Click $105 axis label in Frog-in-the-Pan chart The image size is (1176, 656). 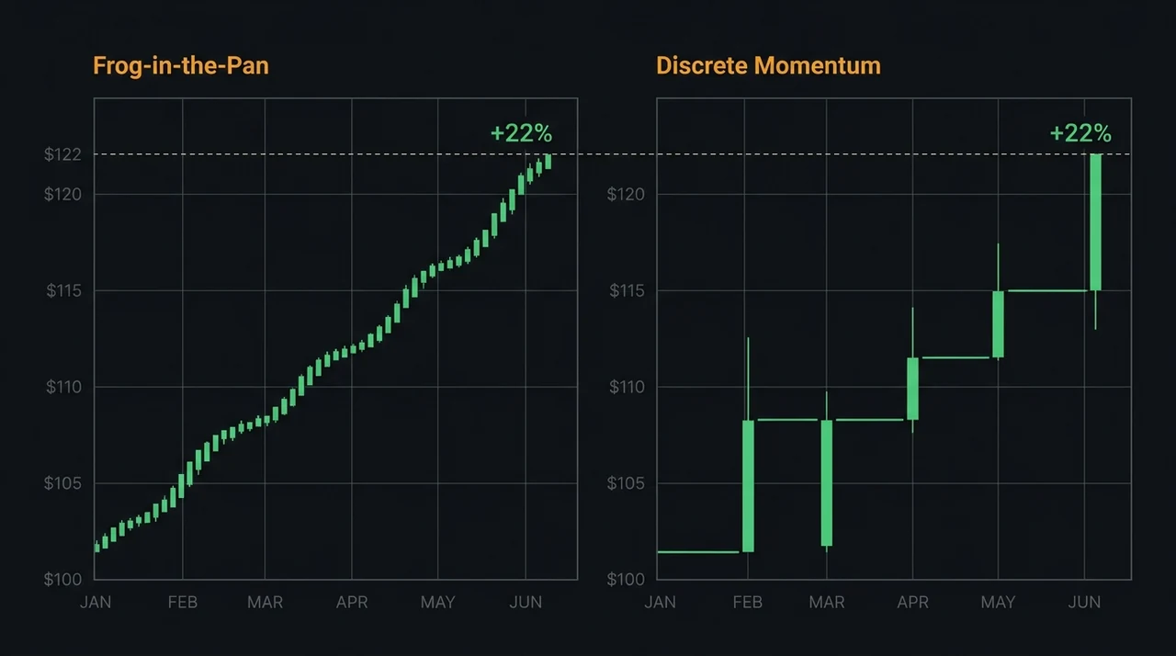63,483
